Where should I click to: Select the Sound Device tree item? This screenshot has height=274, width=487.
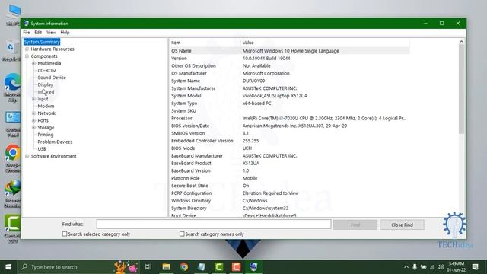click(52, 78)
